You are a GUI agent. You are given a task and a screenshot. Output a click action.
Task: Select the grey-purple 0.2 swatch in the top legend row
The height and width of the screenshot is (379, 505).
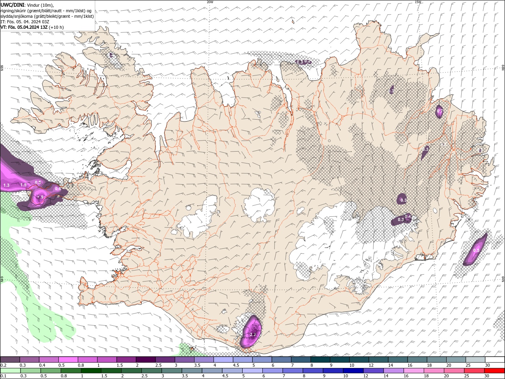(10, 360)
